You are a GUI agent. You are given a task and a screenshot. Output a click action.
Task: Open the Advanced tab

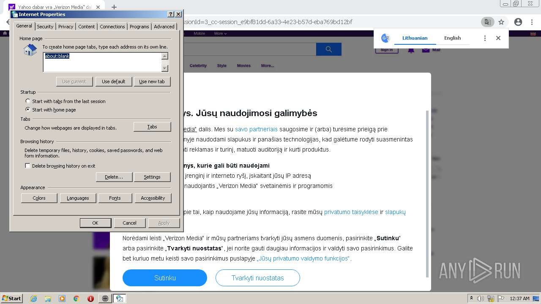coord(164,27)
